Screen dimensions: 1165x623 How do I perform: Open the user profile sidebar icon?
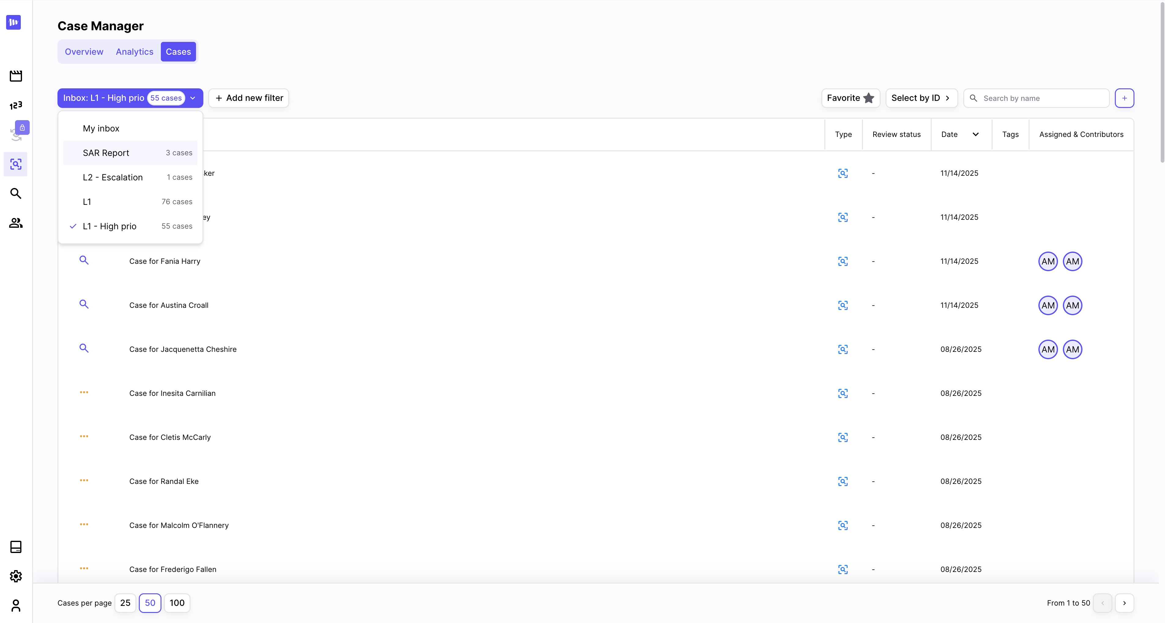click(16, 605)
